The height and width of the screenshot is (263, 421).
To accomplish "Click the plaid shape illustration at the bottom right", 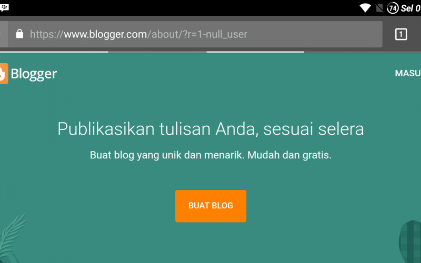I will 410,241.
